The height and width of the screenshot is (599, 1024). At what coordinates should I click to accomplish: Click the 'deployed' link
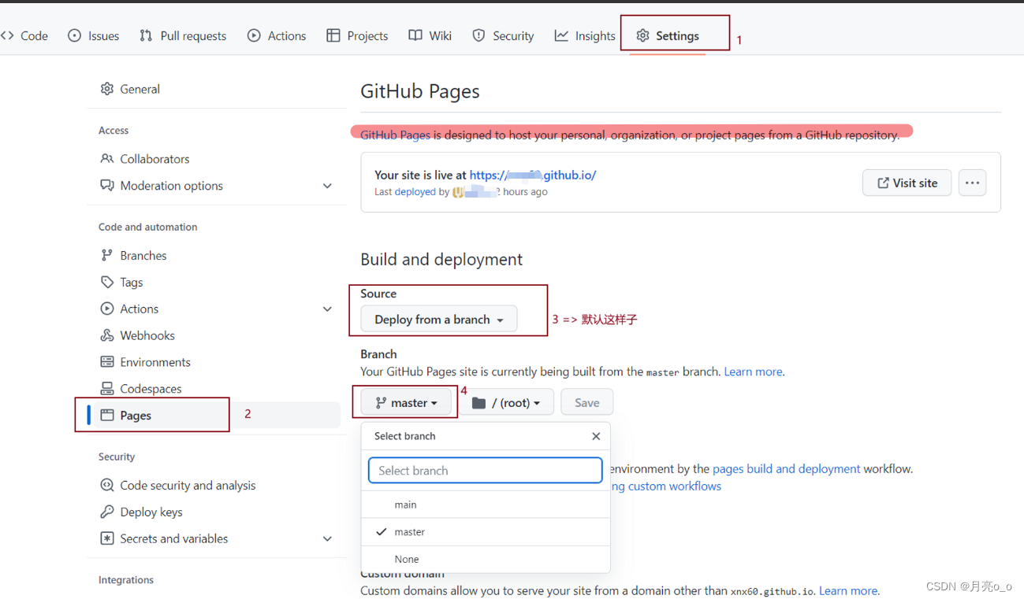tap(415, 192)
